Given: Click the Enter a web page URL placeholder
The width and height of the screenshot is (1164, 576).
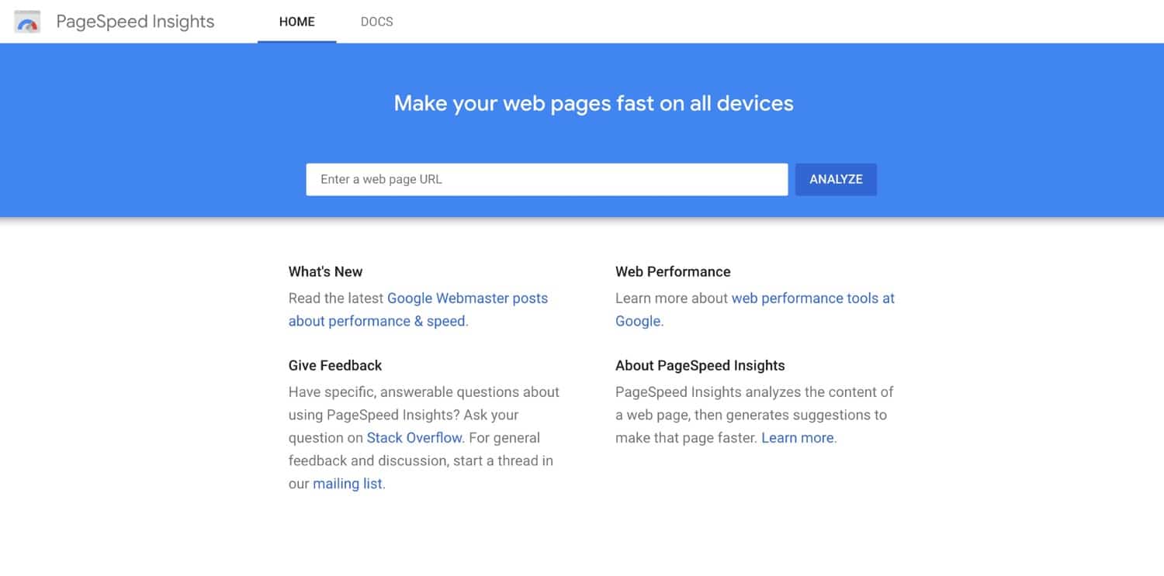Looking at the screenshot, I should pyautogui.click(x=381, y=179).
